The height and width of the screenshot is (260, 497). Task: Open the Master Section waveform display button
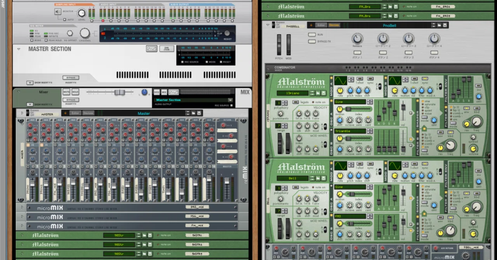[x=151, y=49]
